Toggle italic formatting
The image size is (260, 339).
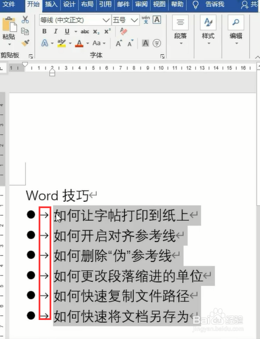(x=56, y=32)
